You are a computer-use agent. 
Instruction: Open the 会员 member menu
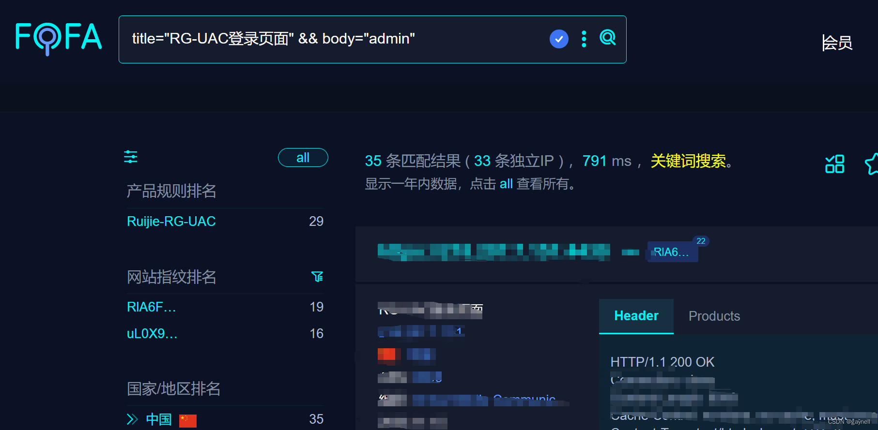pyautogui.click(x=837, y=43)
